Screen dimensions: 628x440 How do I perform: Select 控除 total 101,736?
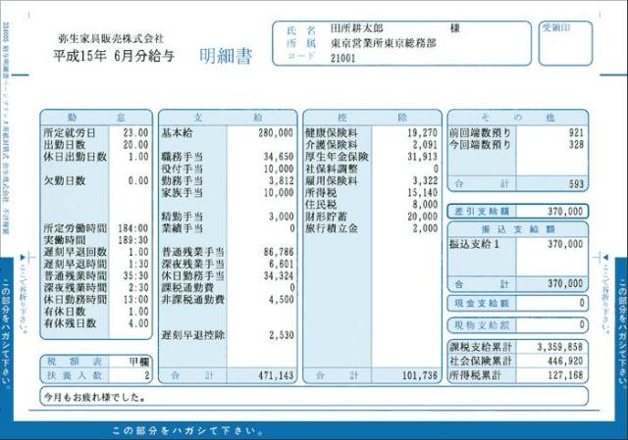pos(420,376)
